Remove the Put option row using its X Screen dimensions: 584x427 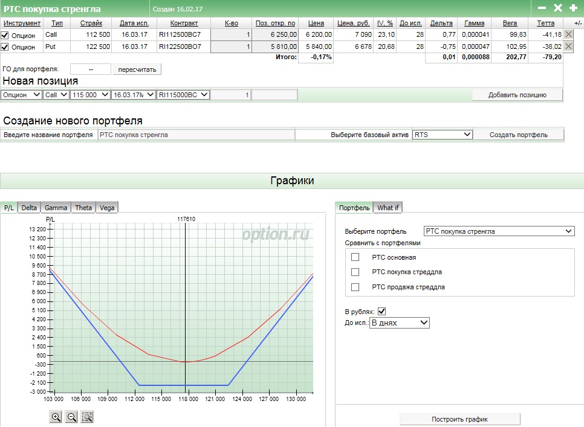[568, 47]
